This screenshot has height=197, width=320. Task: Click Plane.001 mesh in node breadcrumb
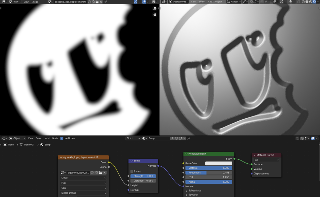[x=27, y=145]
